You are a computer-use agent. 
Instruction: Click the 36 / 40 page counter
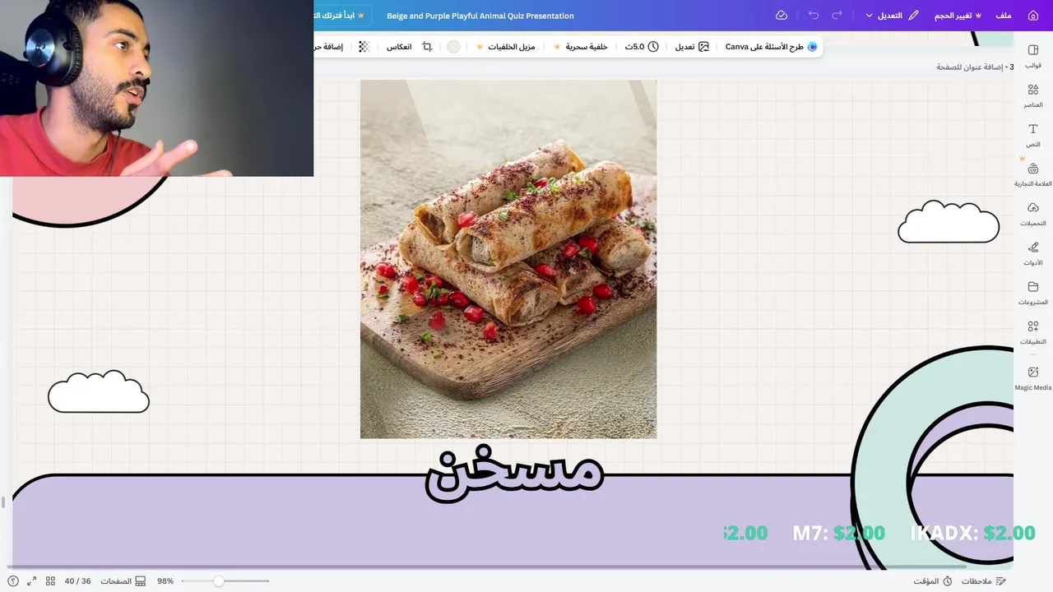(78, 581)
